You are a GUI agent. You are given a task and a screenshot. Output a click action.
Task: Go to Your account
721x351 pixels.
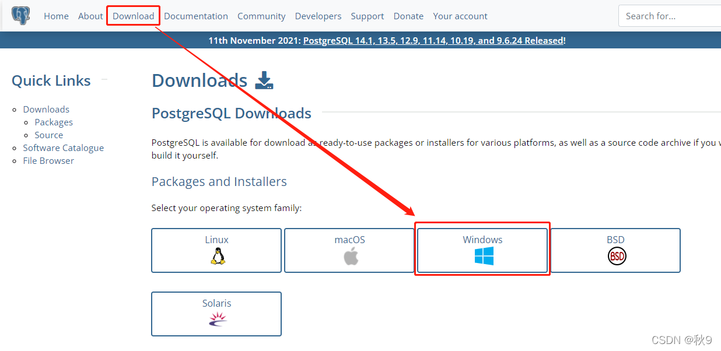460,16
